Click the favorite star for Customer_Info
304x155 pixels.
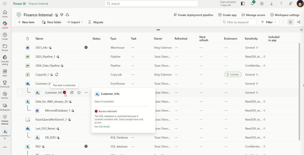(79, 93)
